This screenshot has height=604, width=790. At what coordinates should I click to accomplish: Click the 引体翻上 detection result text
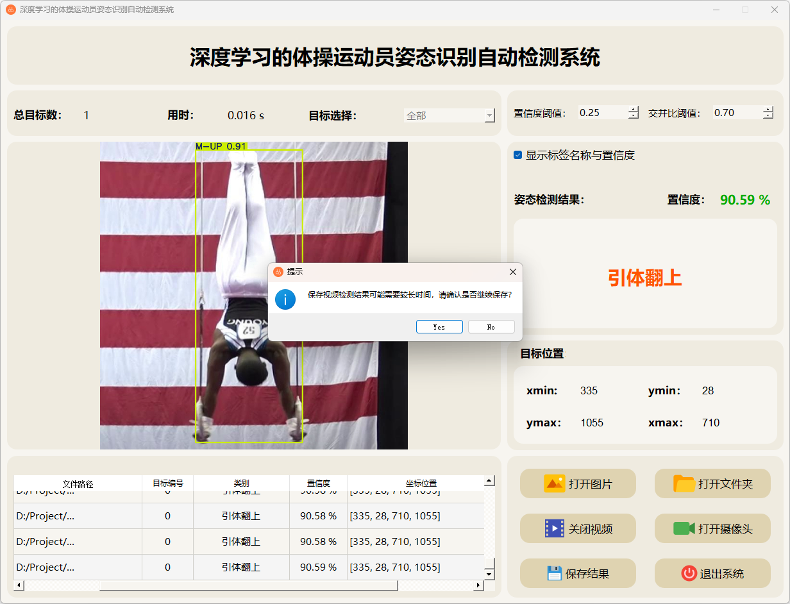tap(644, 278)
